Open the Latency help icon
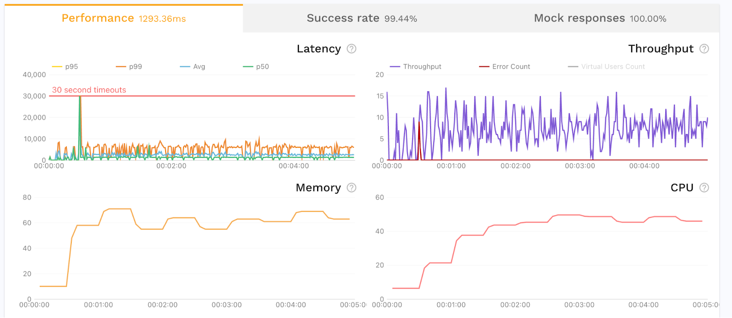 coord(351,49)
